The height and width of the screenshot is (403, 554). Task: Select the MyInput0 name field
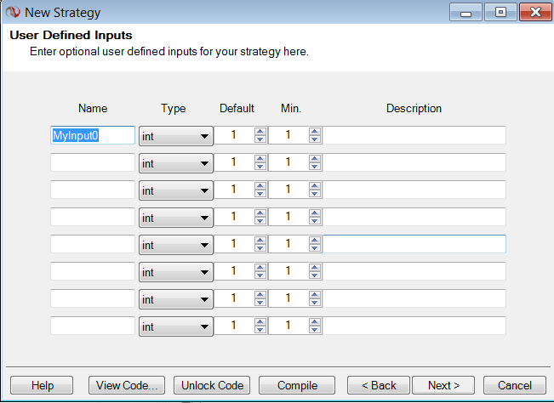click(x=93, y=135)
